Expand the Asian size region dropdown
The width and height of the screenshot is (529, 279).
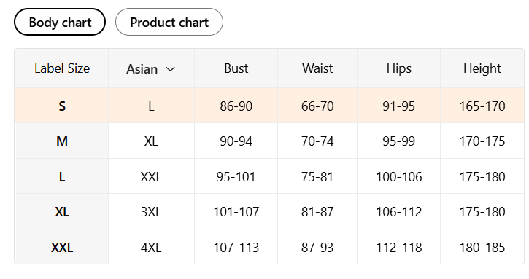pos(151,68)
